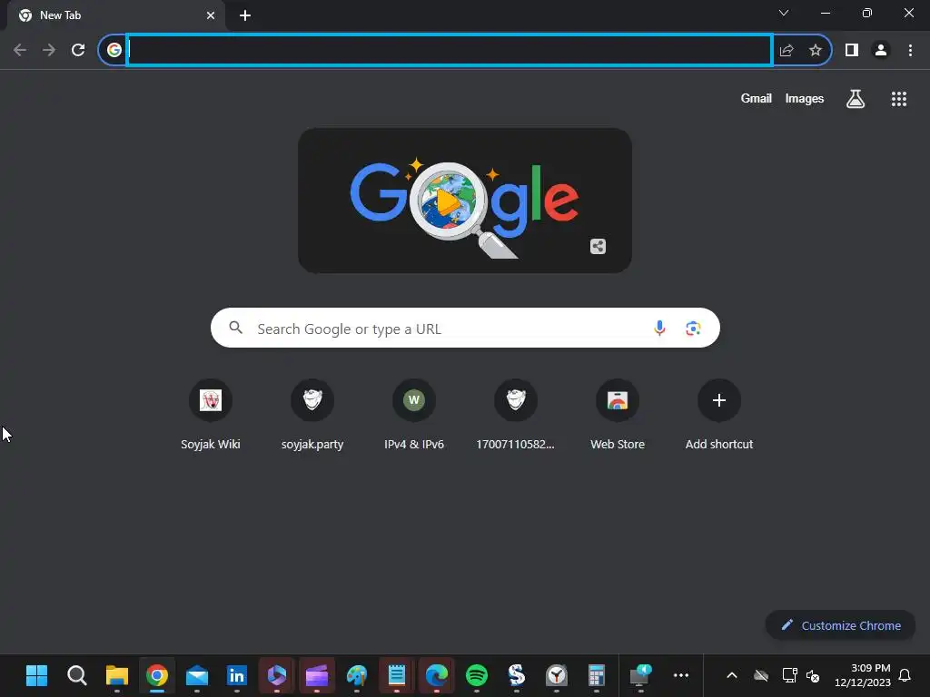Viewport: 930px width, 697px height.
Task: Open the Clock app from the taskbar
Action: [x=557, y=675]
